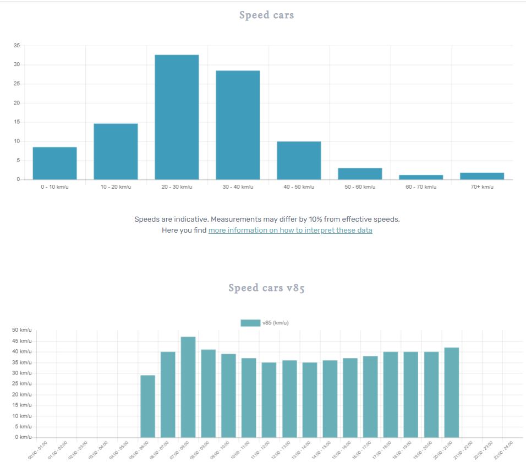Click the 06:00 - 07:00 v85 bar
Image resolution: width=526 pixels, height=473 pixels.
pos(168,394)
